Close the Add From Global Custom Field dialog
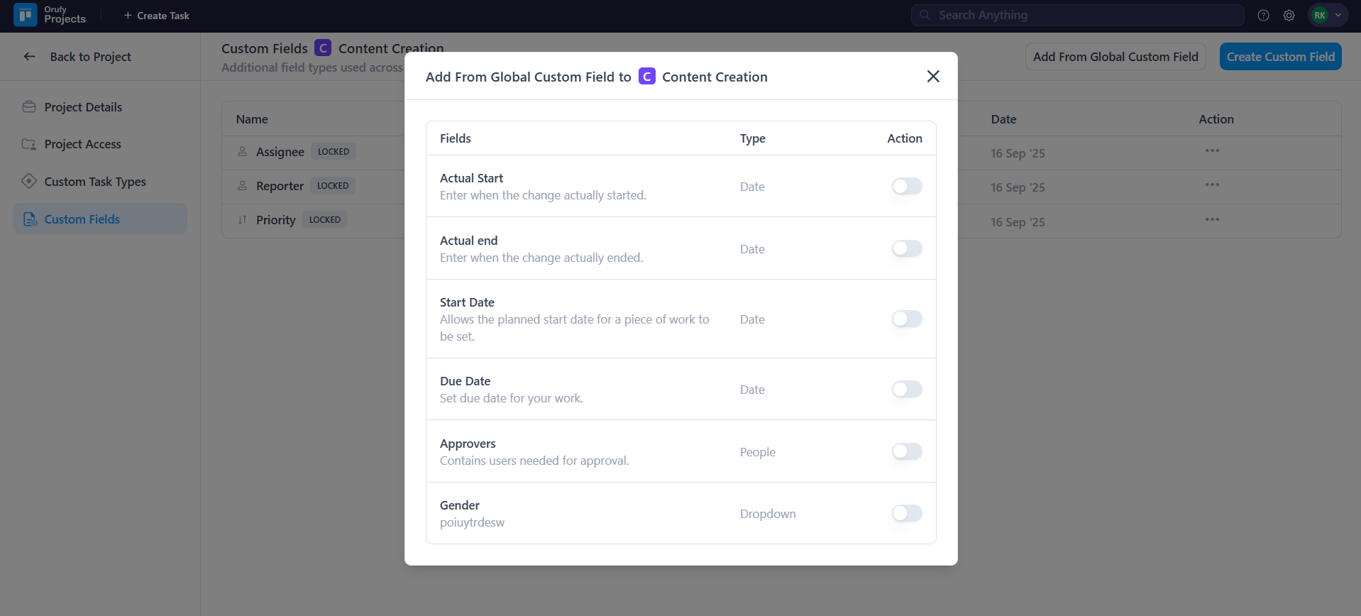This screenshot has height=616, width=1361. tap(933, 77)
